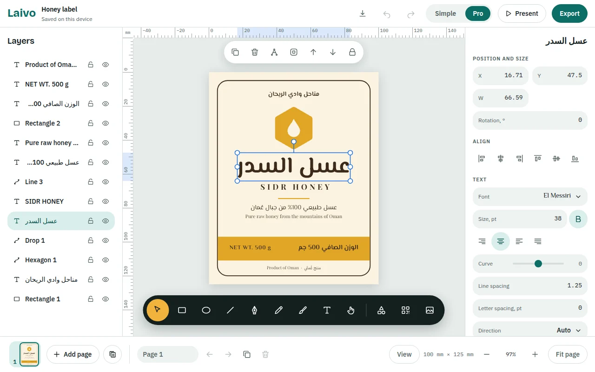Viewport: 595px width, 372px height.
Task: Delete the selected object via trash icon
Action: coord(255,52)
